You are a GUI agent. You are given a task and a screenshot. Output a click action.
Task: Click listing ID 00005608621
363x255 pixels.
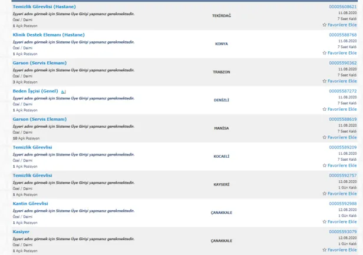point(342,7)
